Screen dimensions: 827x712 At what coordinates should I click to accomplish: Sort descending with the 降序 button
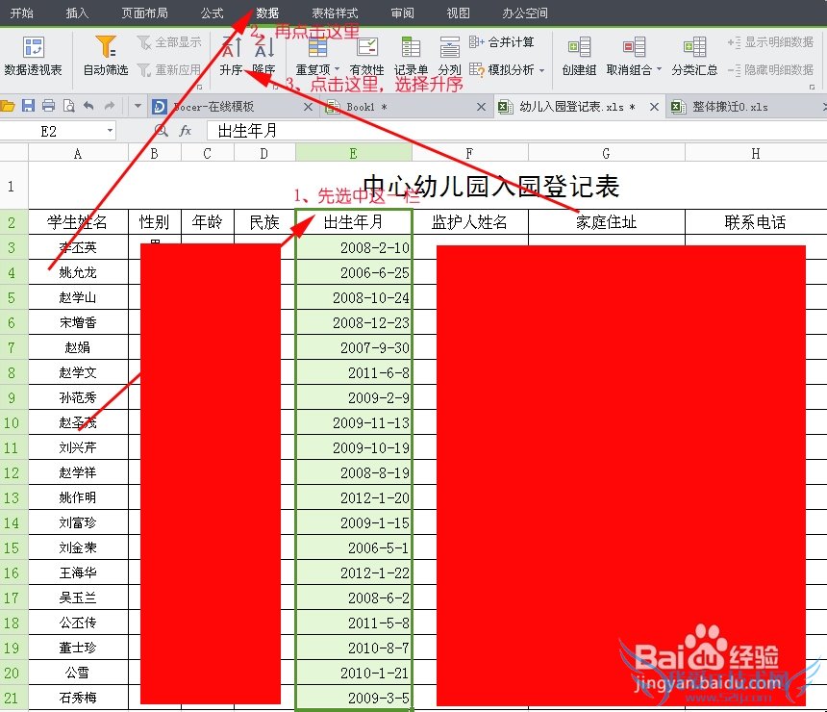point(263,56)
